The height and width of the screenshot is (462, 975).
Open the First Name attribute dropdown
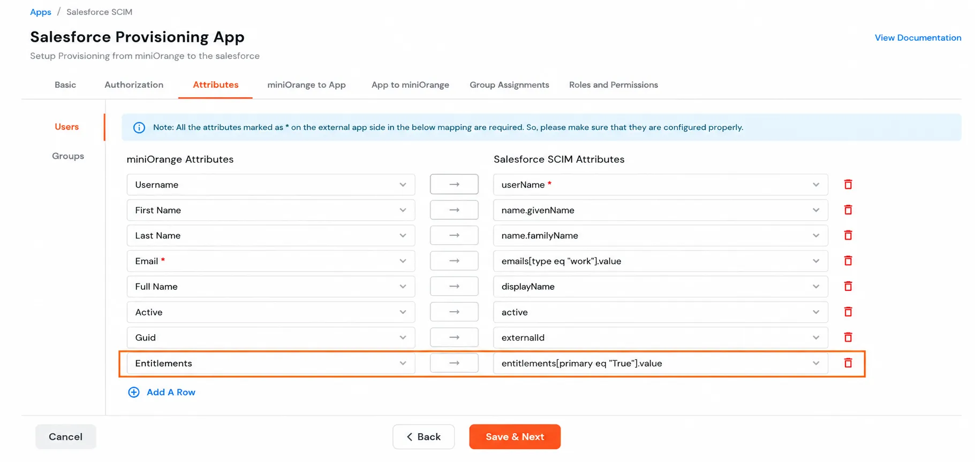(x=271, y=210)
